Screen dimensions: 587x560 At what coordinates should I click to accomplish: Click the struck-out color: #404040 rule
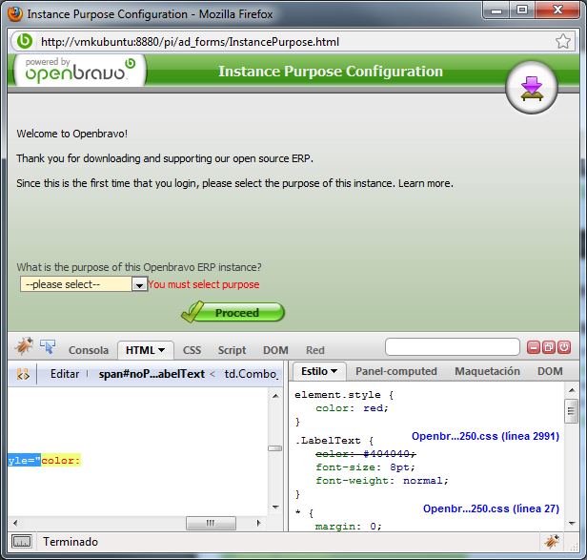tap(366, 454)
